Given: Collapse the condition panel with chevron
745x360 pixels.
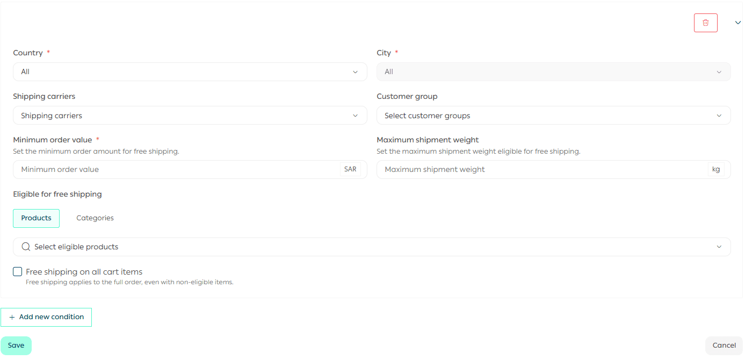Looking at the screenshot, I should 737,23.
